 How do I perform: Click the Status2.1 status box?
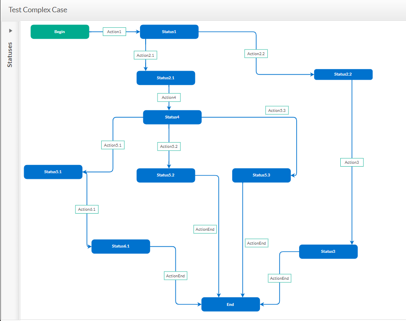click(x=166, y=78)
